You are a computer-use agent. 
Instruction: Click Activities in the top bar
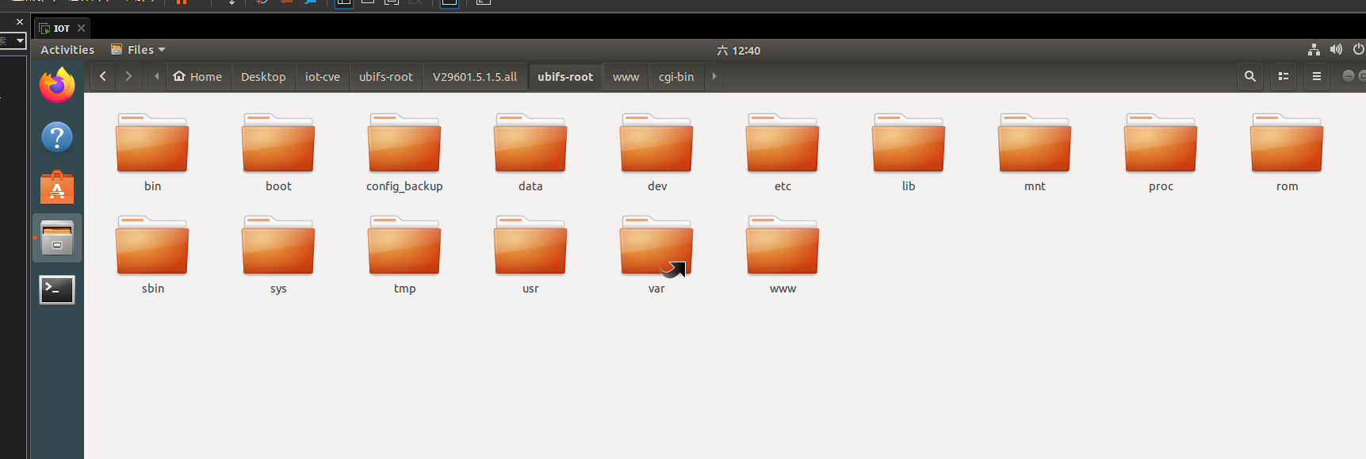pos(67,50)
